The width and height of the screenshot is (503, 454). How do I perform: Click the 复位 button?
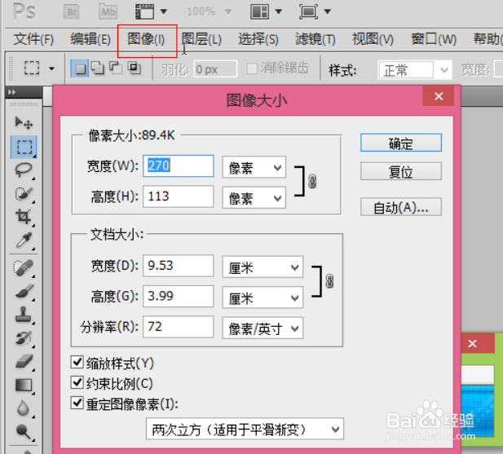point(400,171)
